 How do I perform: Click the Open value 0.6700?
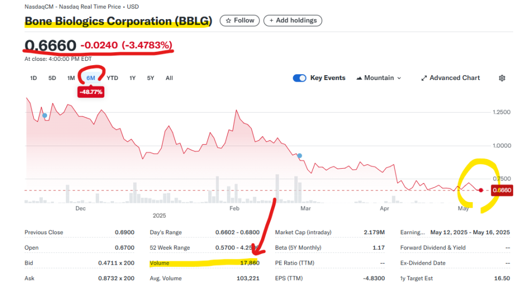pos(125,248)
